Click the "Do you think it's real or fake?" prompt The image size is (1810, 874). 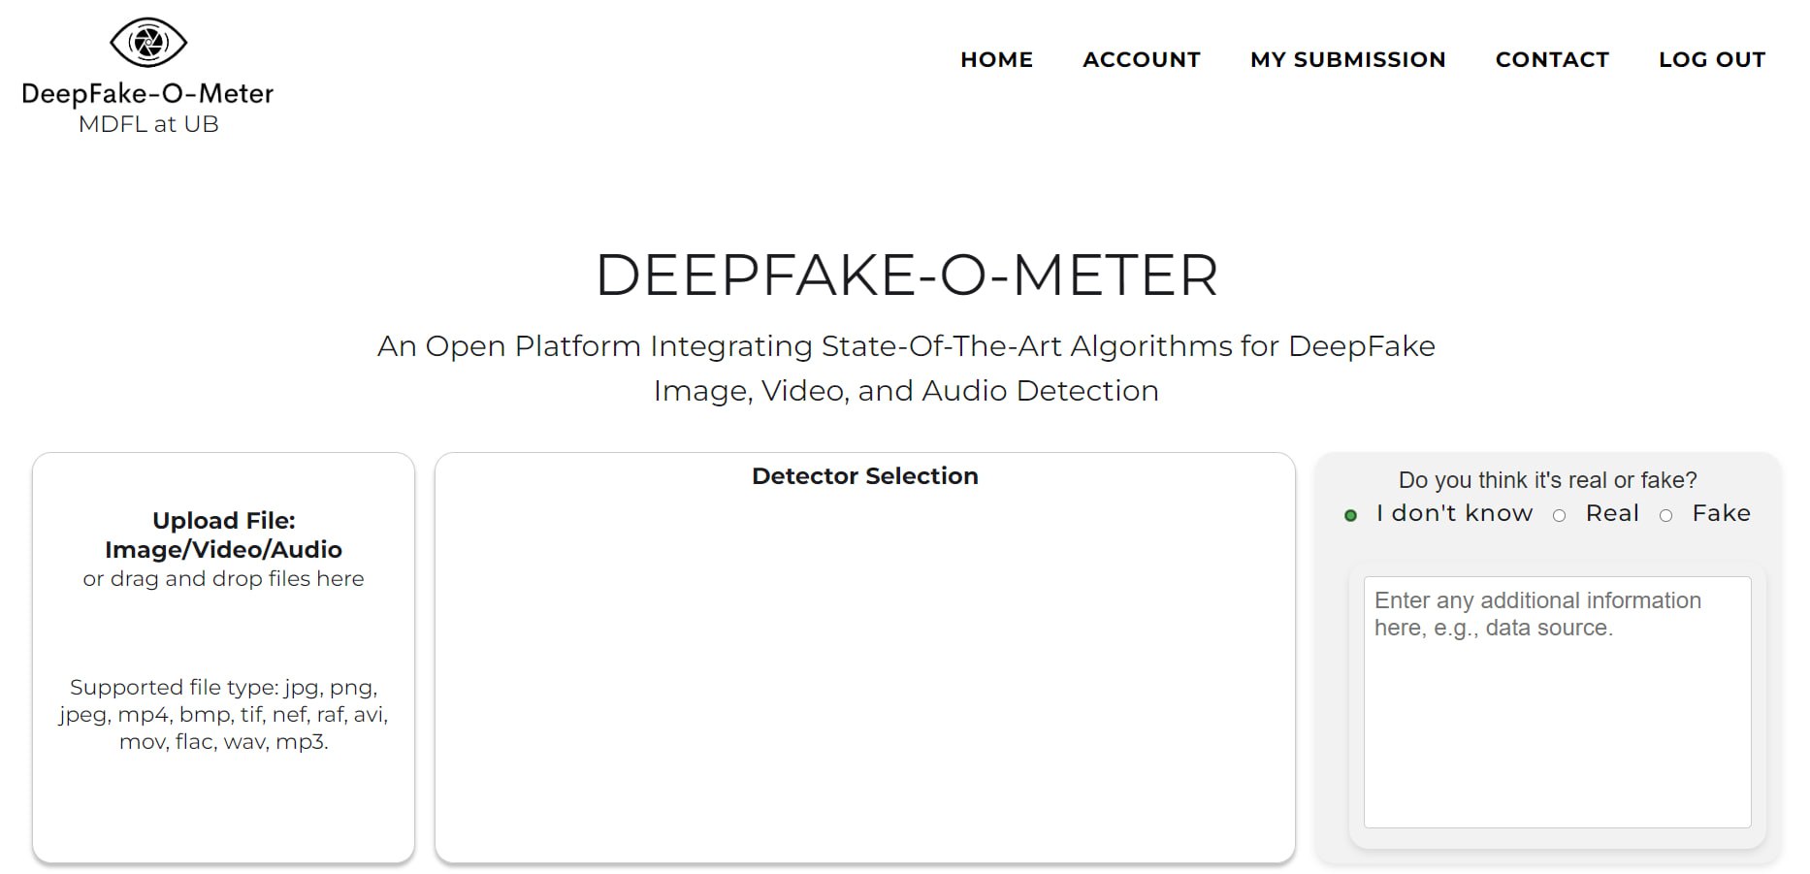click(x=1547, y=480)
